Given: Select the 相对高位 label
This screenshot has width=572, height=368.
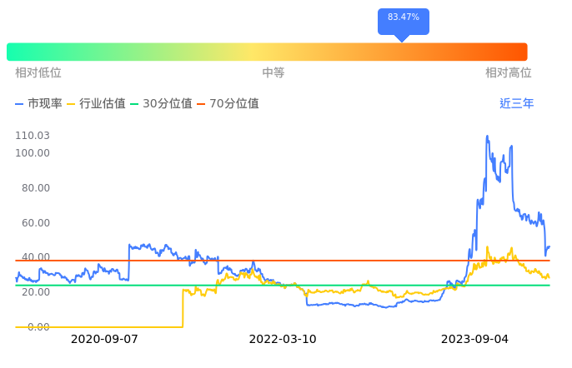Looking at the screenshot, I should [x=509, y=73].
